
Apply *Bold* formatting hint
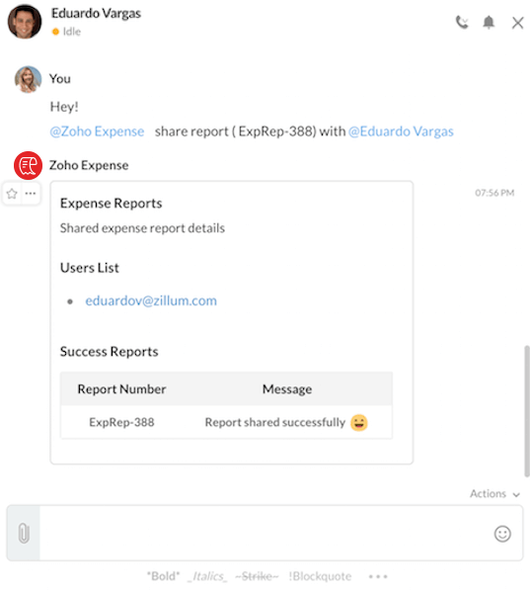point(163,576)
